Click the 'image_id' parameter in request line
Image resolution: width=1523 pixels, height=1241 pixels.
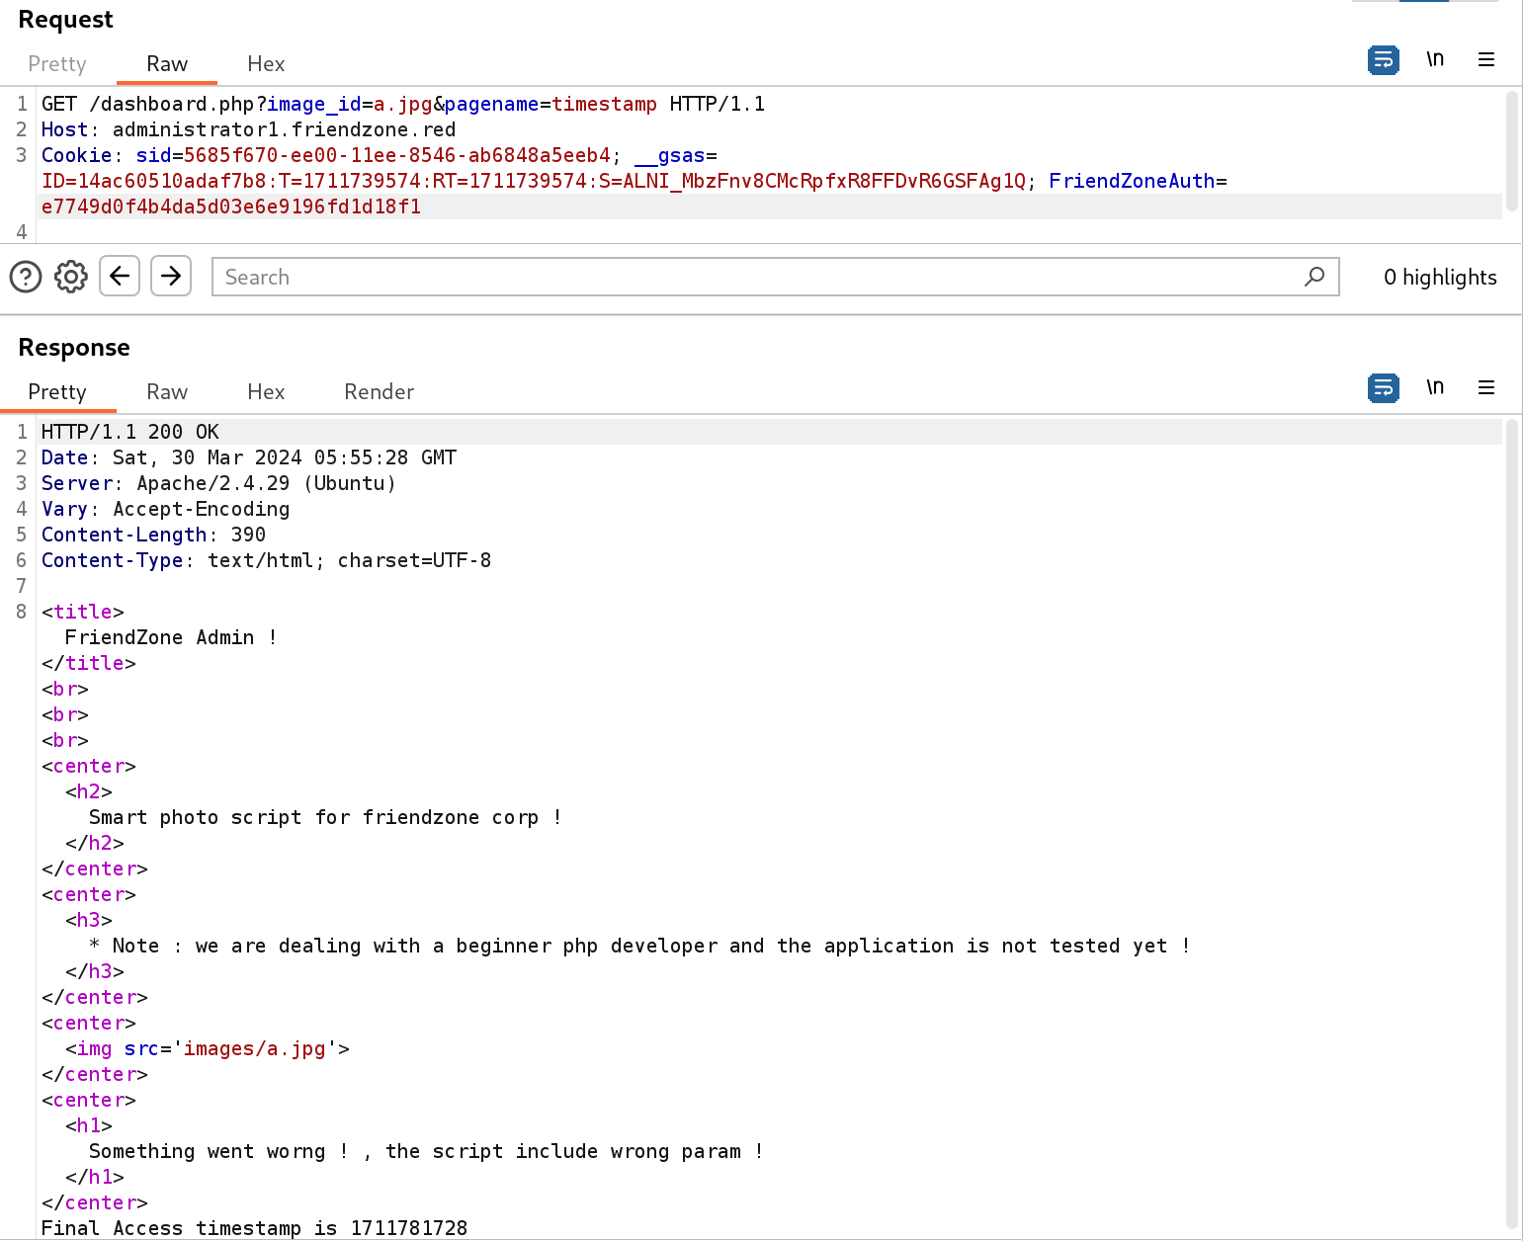coord(314,104)
